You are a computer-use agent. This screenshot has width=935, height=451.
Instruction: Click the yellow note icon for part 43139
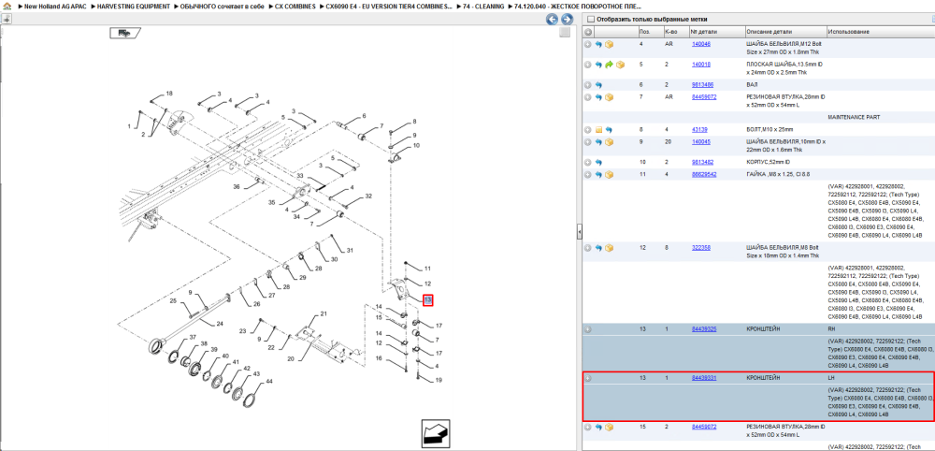[x=598, y=129]
